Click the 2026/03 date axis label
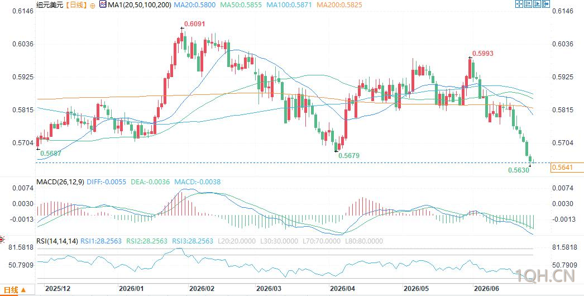Viewport: 584px width, 296px height. pyautogui.click(x=269, y=289)
